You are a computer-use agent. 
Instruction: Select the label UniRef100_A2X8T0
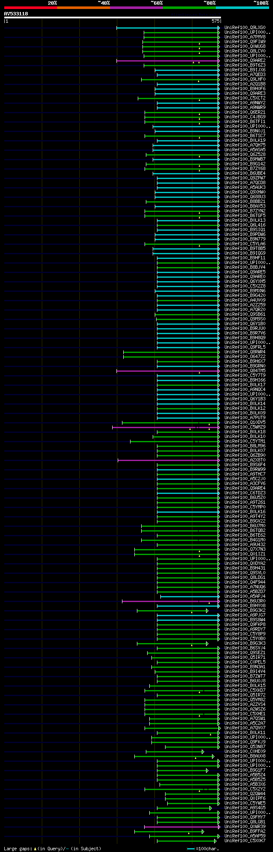click(245, 460)
